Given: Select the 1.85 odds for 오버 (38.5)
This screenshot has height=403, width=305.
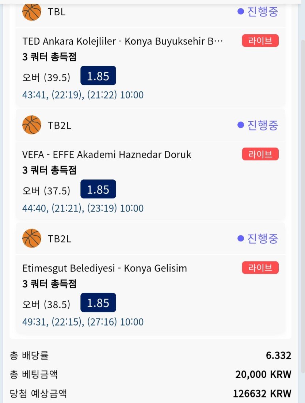Looking at the screenshot, I should [98, 303].
